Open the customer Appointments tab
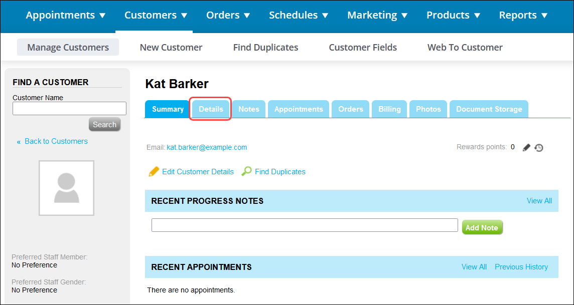This screenshot has height=305, width=574. click(x=299, y=109)
